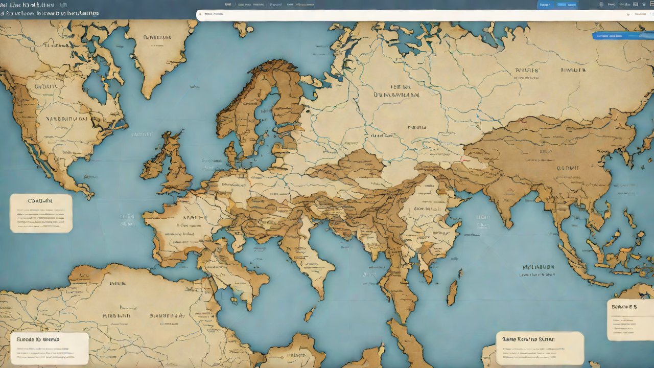Click the filter icon at search bar's right end
Viewport: 654px width, 368px height.
coord(627,15)
